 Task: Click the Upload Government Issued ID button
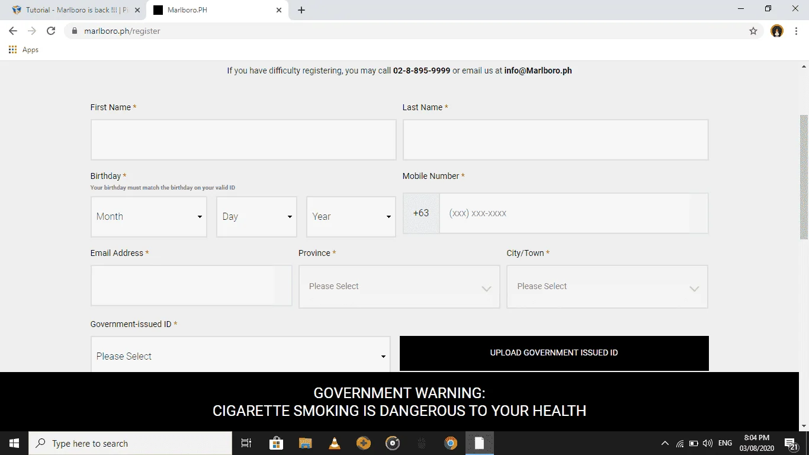pyautogui.click(x=554, y=353)
